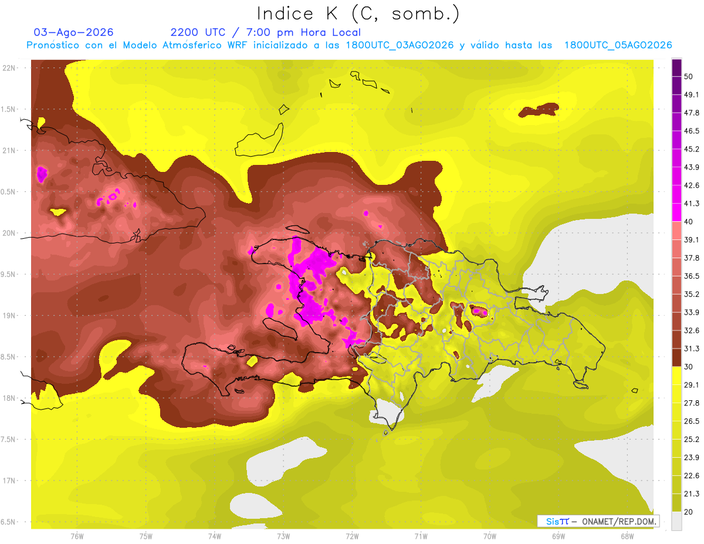Click the '7.5N' latitude axis label
The width and height of the screenshot is (704, 544).
click(x=9, y=440)
